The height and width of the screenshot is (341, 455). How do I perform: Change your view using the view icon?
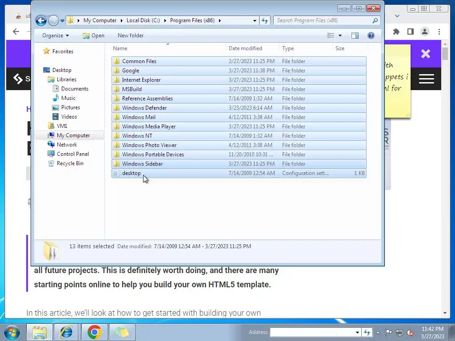(x=331, y=36)
